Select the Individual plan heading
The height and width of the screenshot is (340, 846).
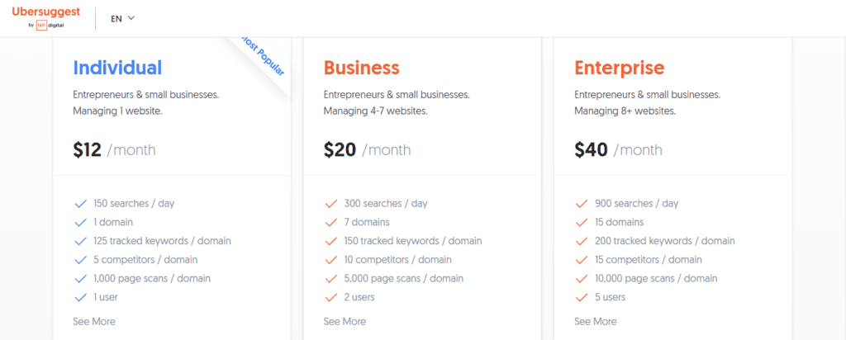coord(117,68)
